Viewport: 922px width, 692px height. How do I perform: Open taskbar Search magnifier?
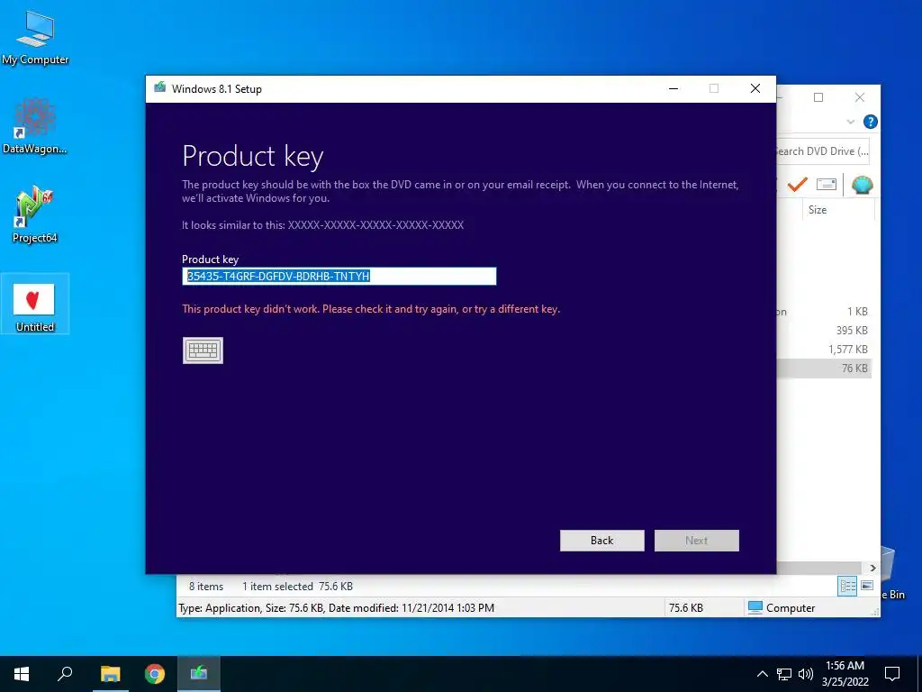pos(65,674)
